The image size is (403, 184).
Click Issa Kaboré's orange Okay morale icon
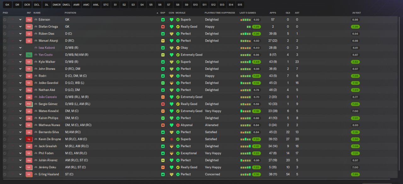click(x=178, y=48)
